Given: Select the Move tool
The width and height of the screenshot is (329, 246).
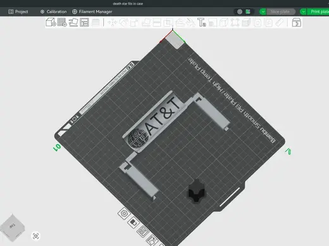Looking at the screenshot, I should 112,22.
